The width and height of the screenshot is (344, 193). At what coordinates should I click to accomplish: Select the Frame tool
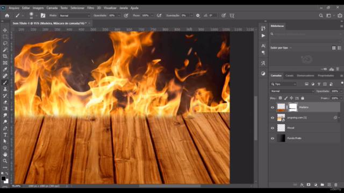[x=5, y=63]
